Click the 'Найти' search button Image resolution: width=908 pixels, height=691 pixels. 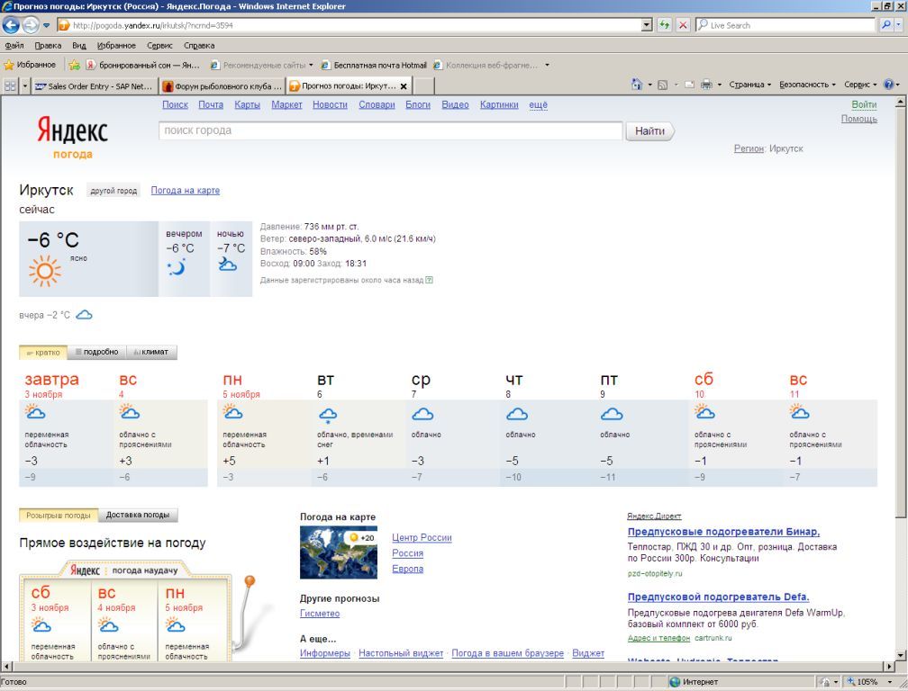click(x=649, y=131)
